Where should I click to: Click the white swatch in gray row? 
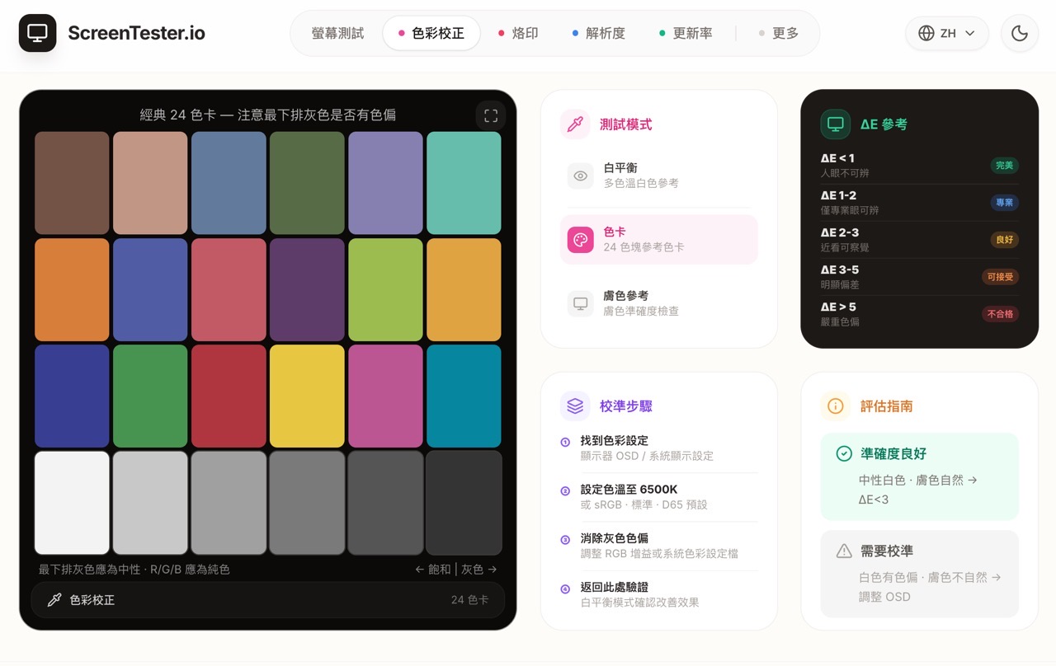(72, 503)
